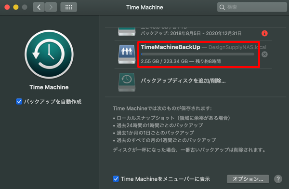Select the TimeMachineBackUp network drive icon
The width and height of the screenshot is (289, 189).
(127, 54)
